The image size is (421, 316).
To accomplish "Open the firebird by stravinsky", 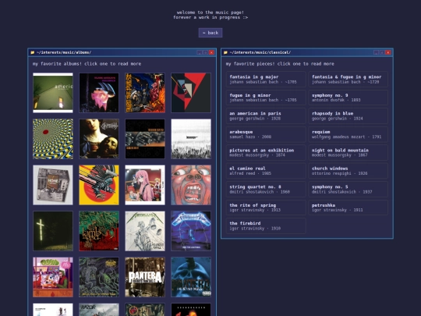I will pyautogui.click(x=266, y=225).
